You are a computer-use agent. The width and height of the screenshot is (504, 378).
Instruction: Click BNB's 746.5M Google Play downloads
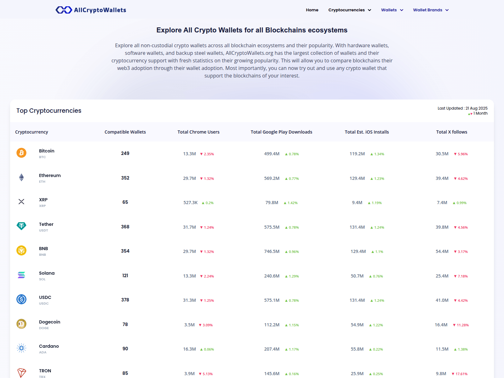click(x=272, y=251)
